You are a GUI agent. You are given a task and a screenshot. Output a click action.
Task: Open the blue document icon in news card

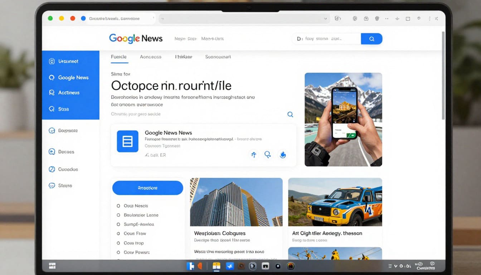point(127,141)
